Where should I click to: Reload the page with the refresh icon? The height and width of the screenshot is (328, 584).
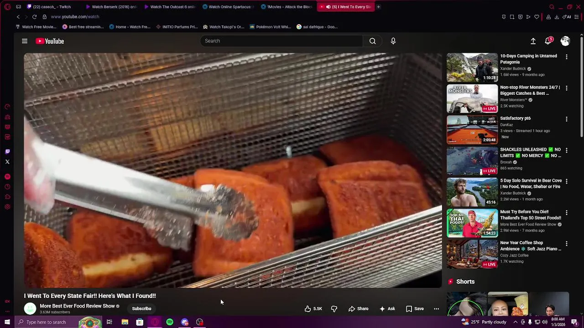tap(34, 17)
